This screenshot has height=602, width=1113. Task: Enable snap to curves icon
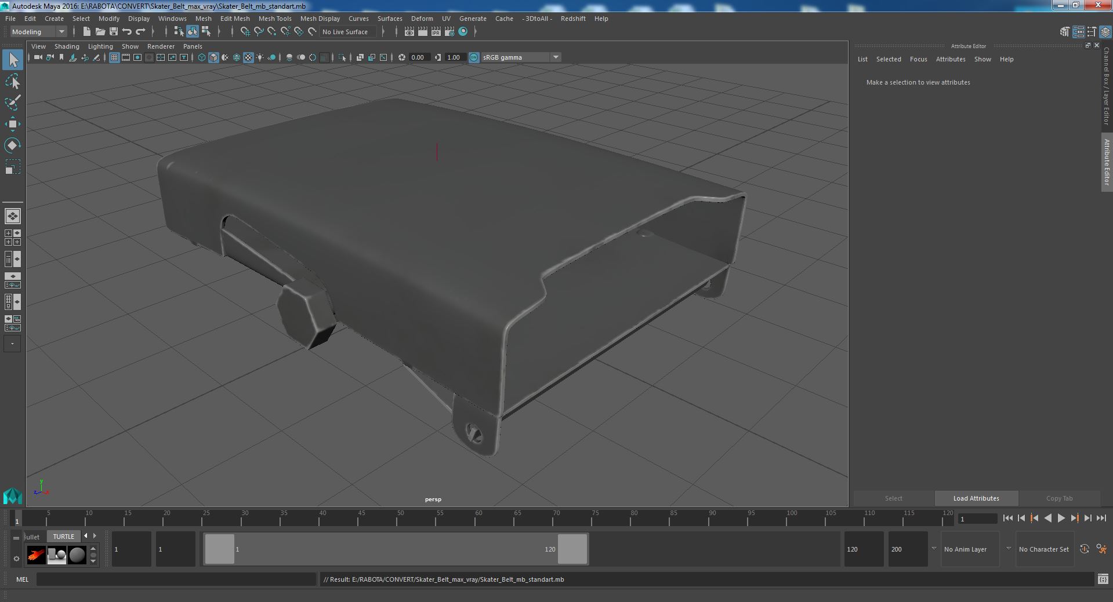coord(259,32)
